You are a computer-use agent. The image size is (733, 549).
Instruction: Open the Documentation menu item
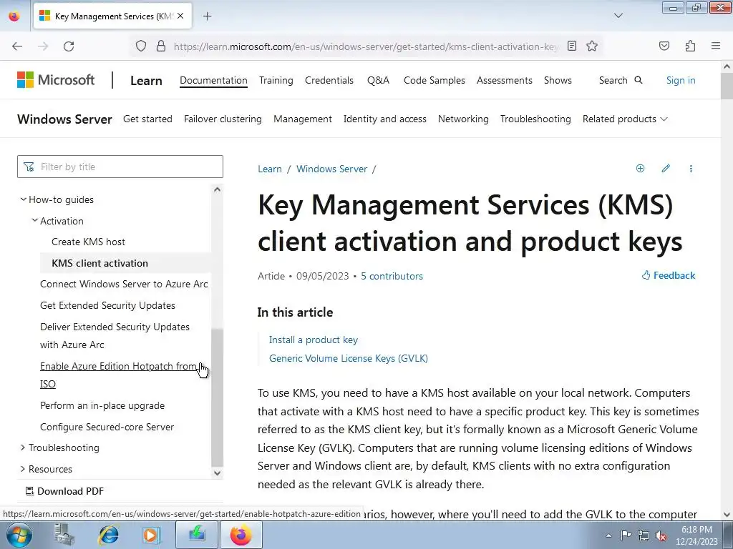click(x=213, y=80)
